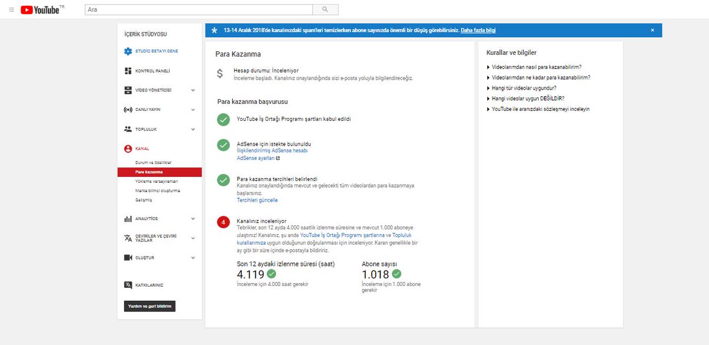Click the dollar sign account status icon
Image resolution: width=709 pixels, height=345 pixels.
click(x=220, y=74)
